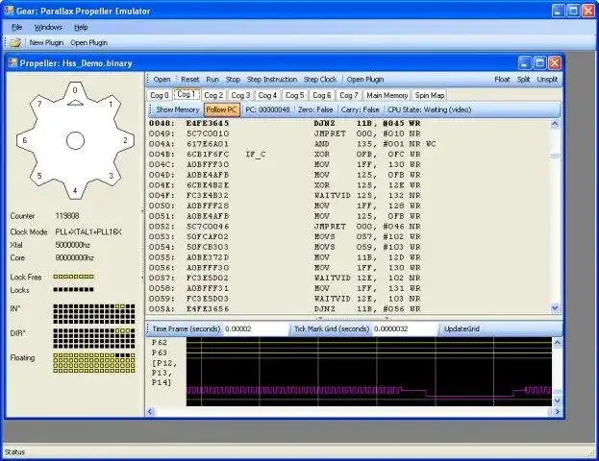Maximize the Propeller child window
The image size is (599, 461).
click(x=539, y=63)
